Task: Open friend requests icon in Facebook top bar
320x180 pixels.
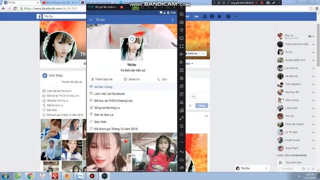Action: [205, 16]
